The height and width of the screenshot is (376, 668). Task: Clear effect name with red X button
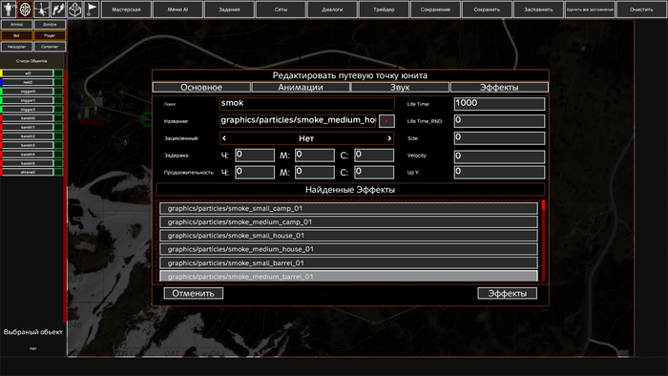tap(386, 121)
